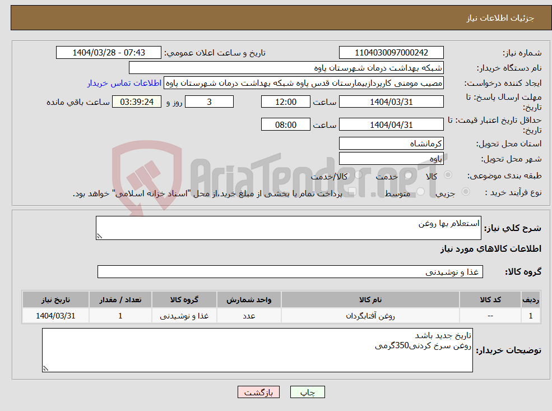Viewport: 552px width, 411px height.
Task: Click the روغن آفتابگردان table cell
Action: (x=370, y=316)
